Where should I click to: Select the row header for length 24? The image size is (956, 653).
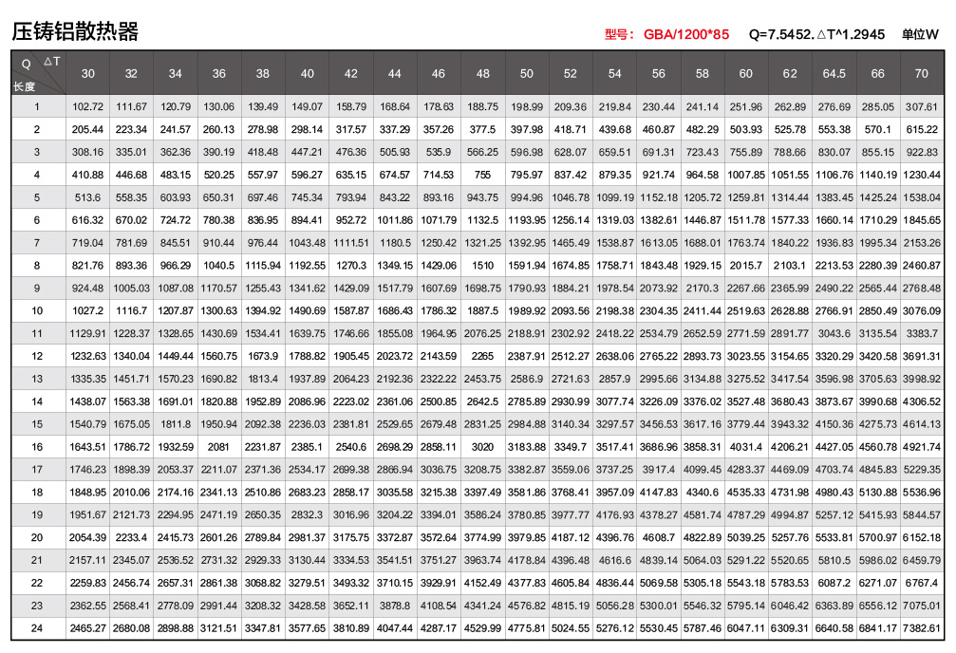(x=37, y=628)
